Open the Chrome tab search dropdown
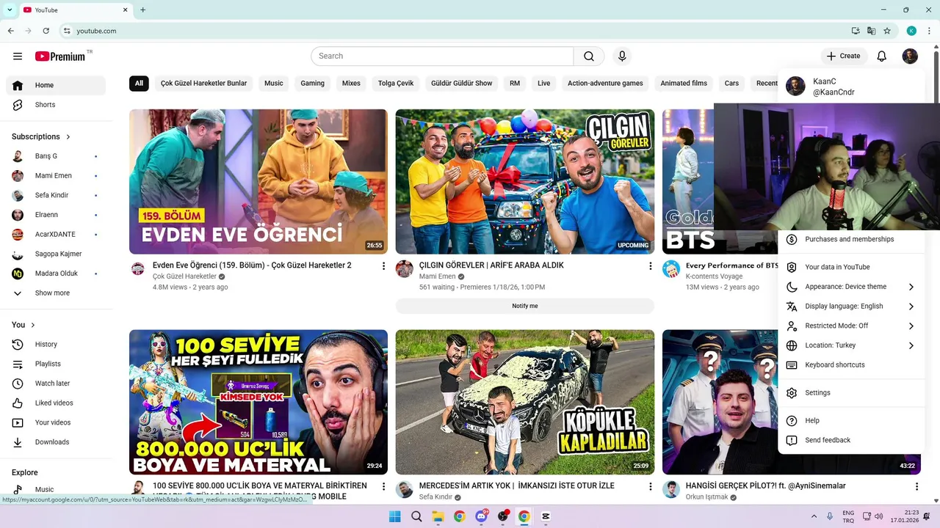940x528 pixels. (x=10, y=10)
